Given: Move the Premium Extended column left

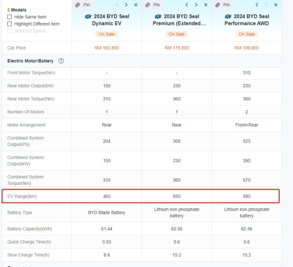Looking at the screenshot, I should (187, 5).
